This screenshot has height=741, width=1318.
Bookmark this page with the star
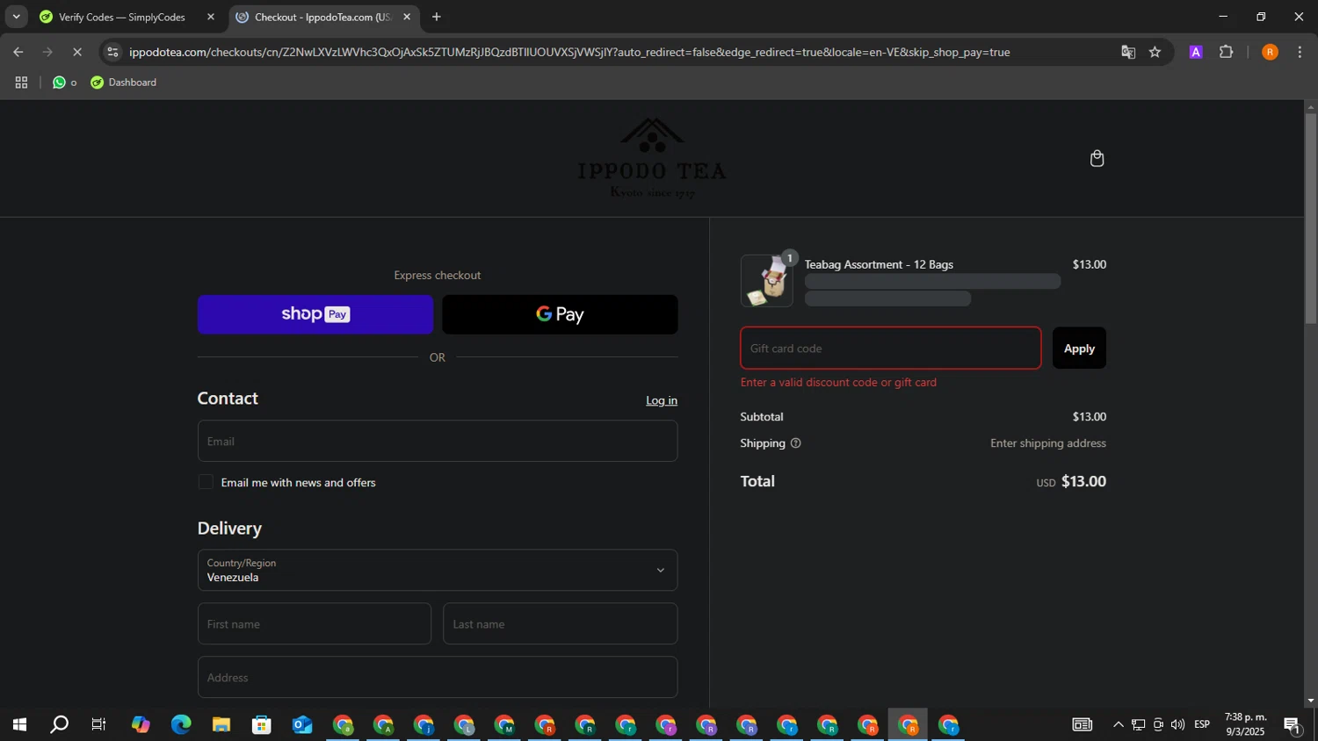click(1155, 52)
